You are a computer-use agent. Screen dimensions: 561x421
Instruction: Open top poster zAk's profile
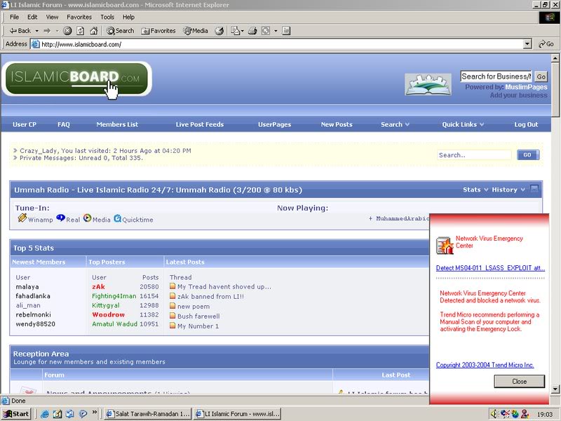tap(98, 287)
